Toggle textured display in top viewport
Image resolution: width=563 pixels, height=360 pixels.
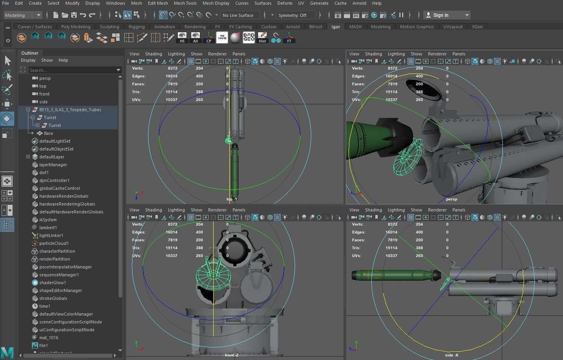[x=277, y=61]
